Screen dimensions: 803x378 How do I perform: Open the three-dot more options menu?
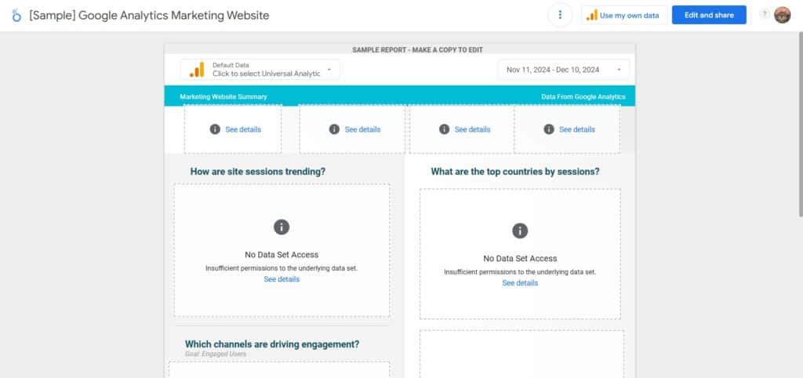click(x=560, y=15)
